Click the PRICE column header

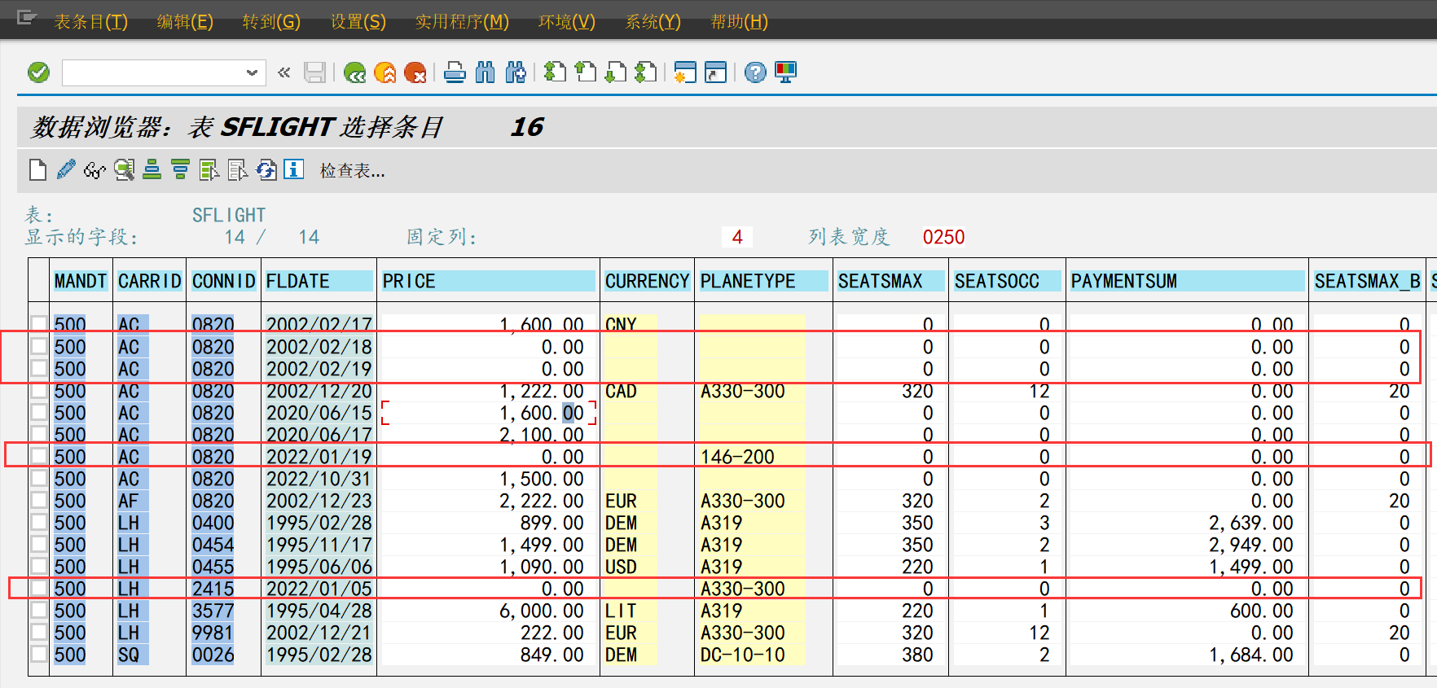[488, 281]
